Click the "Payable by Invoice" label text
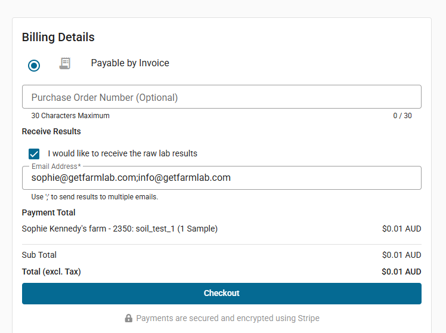The image size is (446, 333). coord(130,63)
